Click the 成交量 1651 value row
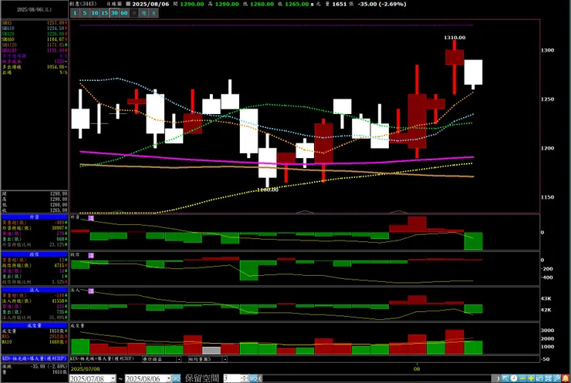Screen dimensions: 571x383 click(x=34, y=331)
